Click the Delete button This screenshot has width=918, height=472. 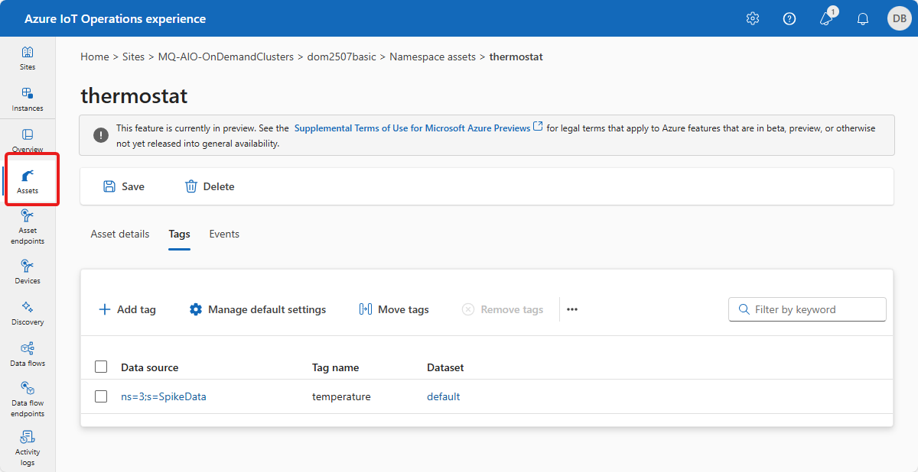point(210,186)
